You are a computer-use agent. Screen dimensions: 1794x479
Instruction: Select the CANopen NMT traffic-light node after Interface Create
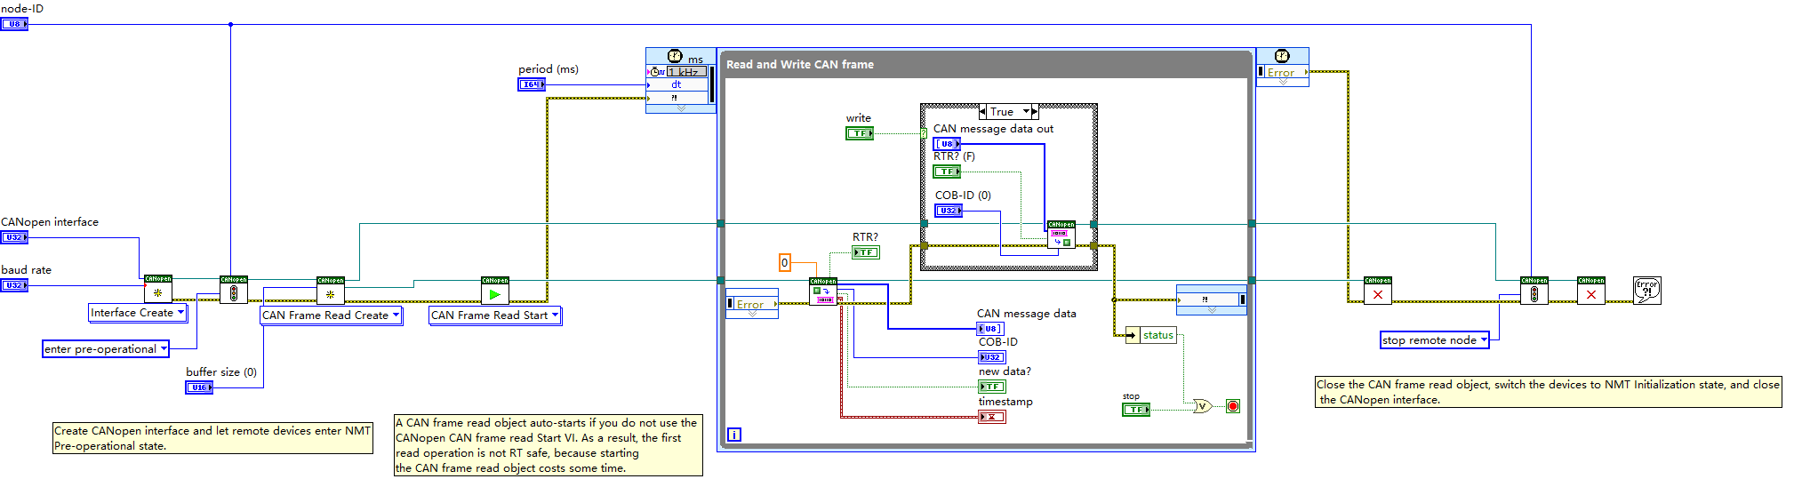[x=234, y=290]
